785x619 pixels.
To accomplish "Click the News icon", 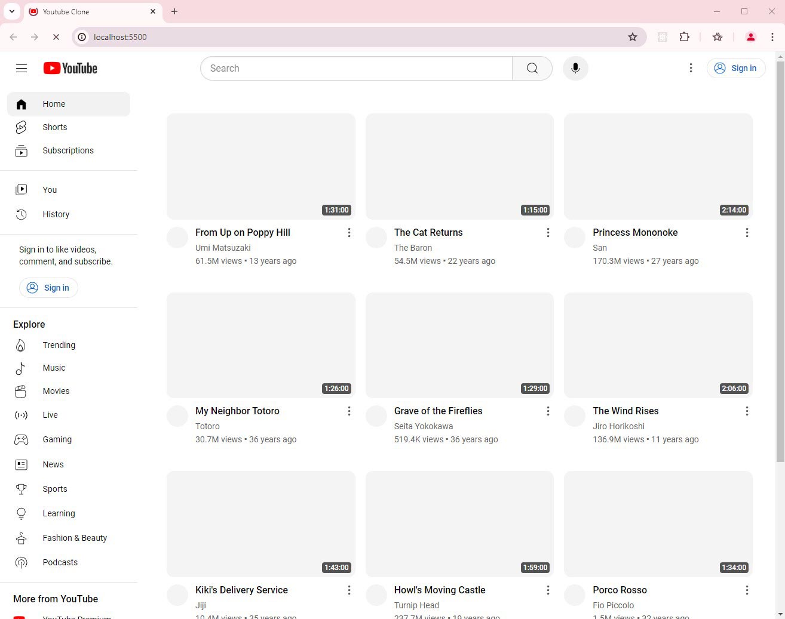I will point(21,464).
